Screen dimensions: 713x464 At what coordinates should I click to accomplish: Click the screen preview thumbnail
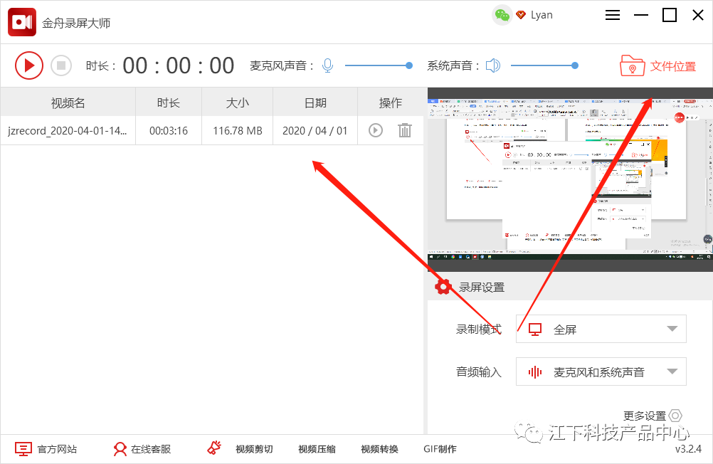pos(570,179)
